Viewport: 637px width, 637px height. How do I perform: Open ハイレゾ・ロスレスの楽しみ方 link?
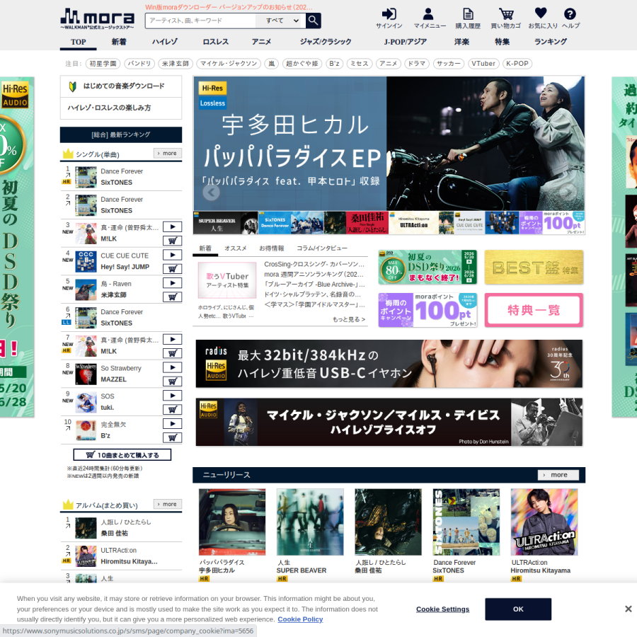(121, 108)
